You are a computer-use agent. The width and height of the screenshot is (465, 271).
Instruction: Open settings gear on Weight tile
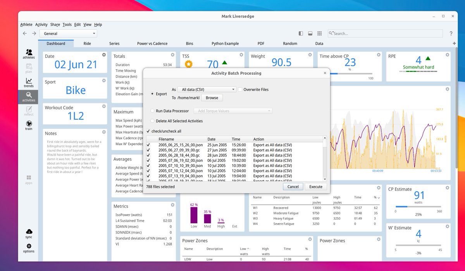tap(310, 55)
